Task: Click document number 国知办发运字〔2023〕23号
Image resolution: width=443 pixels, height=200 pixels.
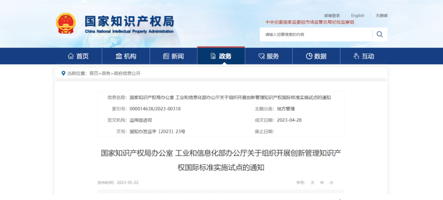Action: (x=157, y=131)
